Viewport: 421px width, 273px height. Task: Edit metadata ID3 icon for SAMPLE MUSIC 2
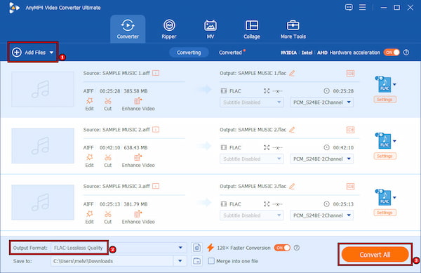[350, 130]
